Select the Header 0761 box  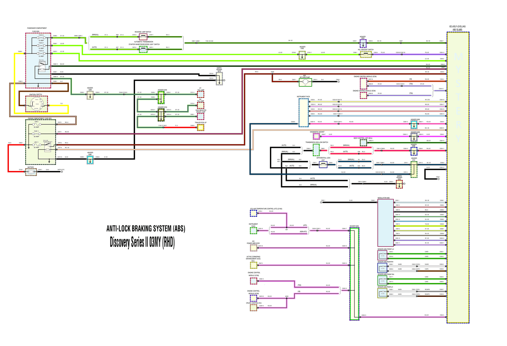click(x=414, y=169)
